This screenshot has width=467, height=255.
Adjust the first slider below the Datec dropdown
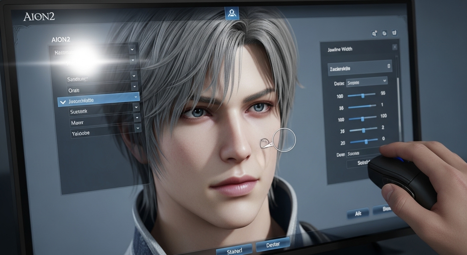point(362,95)
